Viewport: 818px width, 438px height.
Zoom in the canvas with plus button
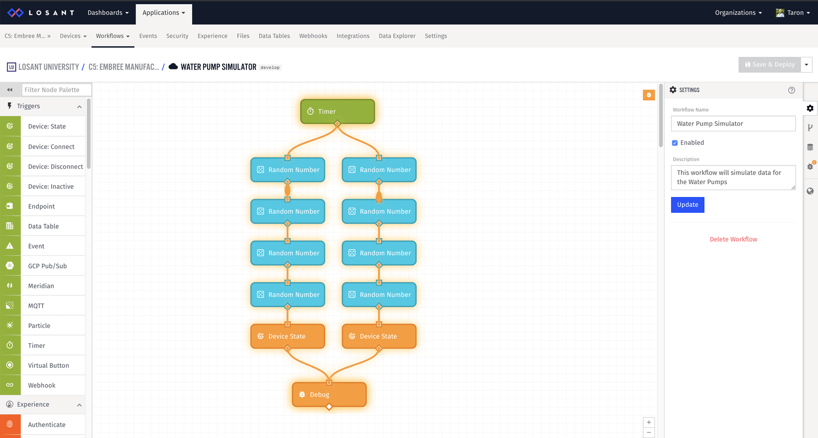tap(649, 422)
